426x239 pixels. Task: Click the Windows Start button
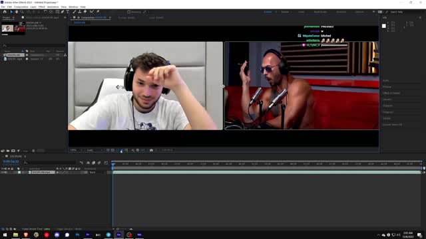click(5, 234)
